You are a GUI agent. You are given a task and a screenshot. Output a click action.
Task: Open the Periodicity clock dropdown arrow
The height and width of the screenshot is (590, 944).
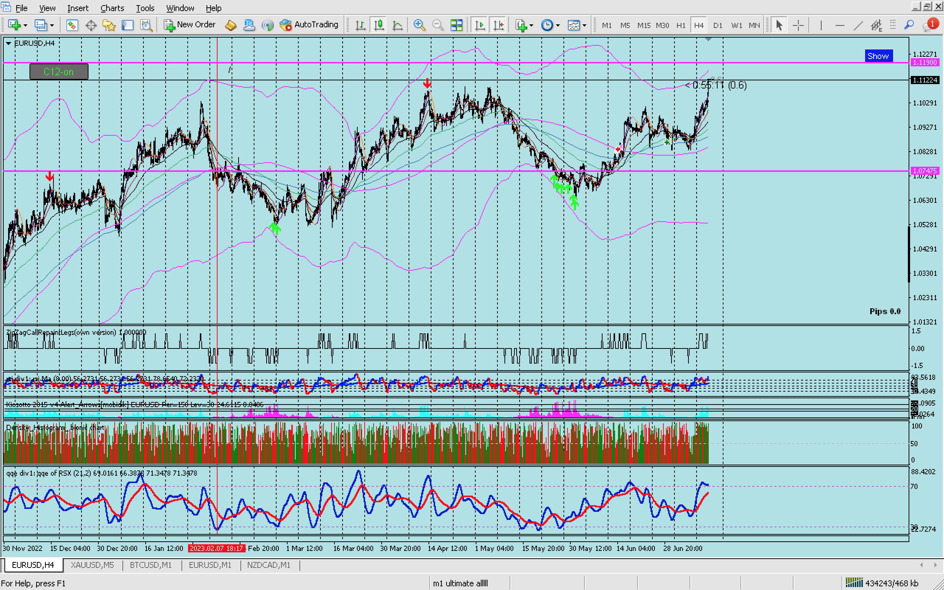pos(558,25)
